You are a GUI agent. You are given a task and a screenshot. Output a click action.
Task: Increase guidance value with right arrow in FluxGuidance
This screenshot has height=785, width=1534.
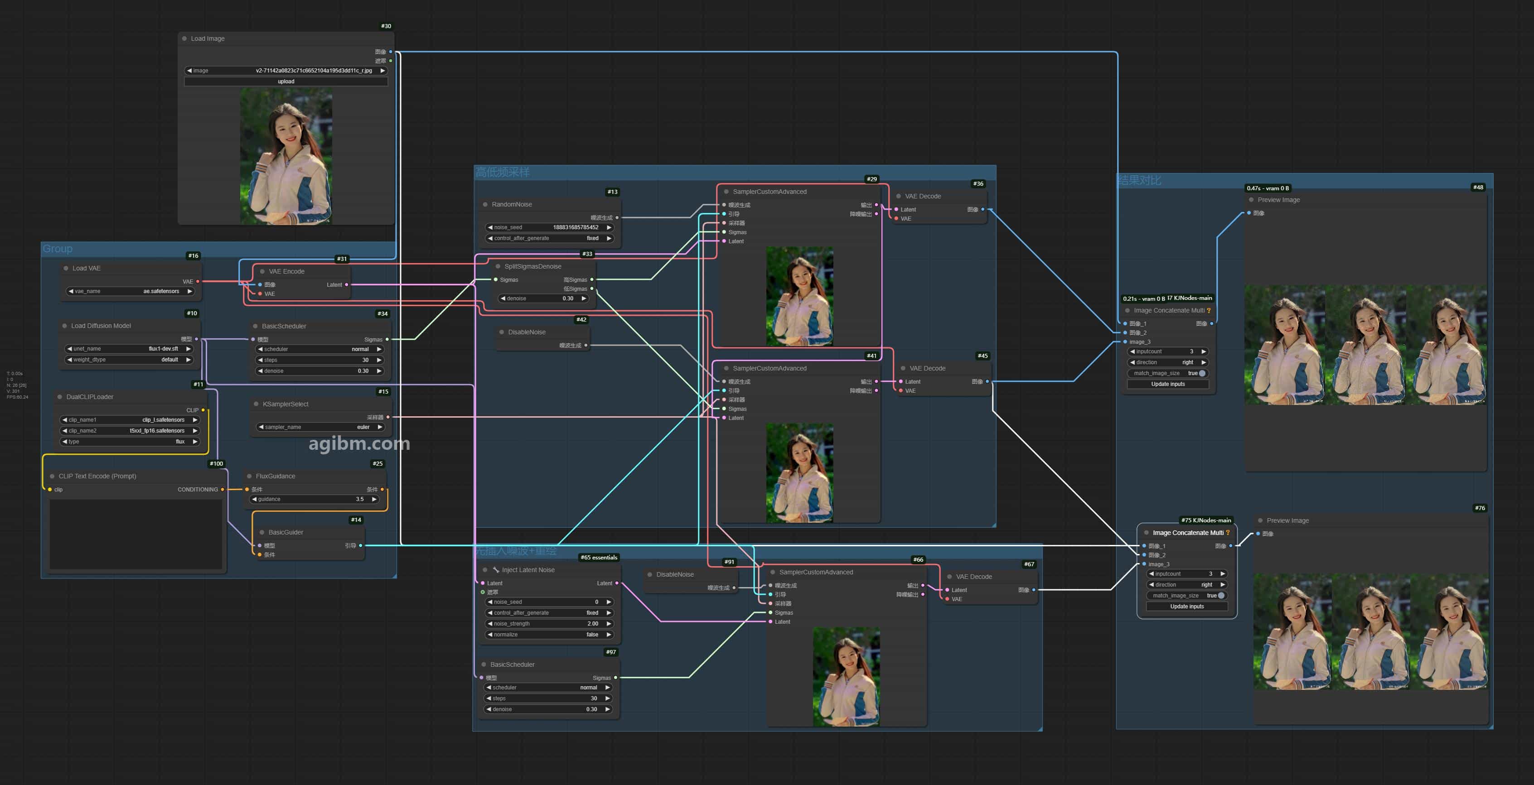pyautogui.click(x=374, y=499)
